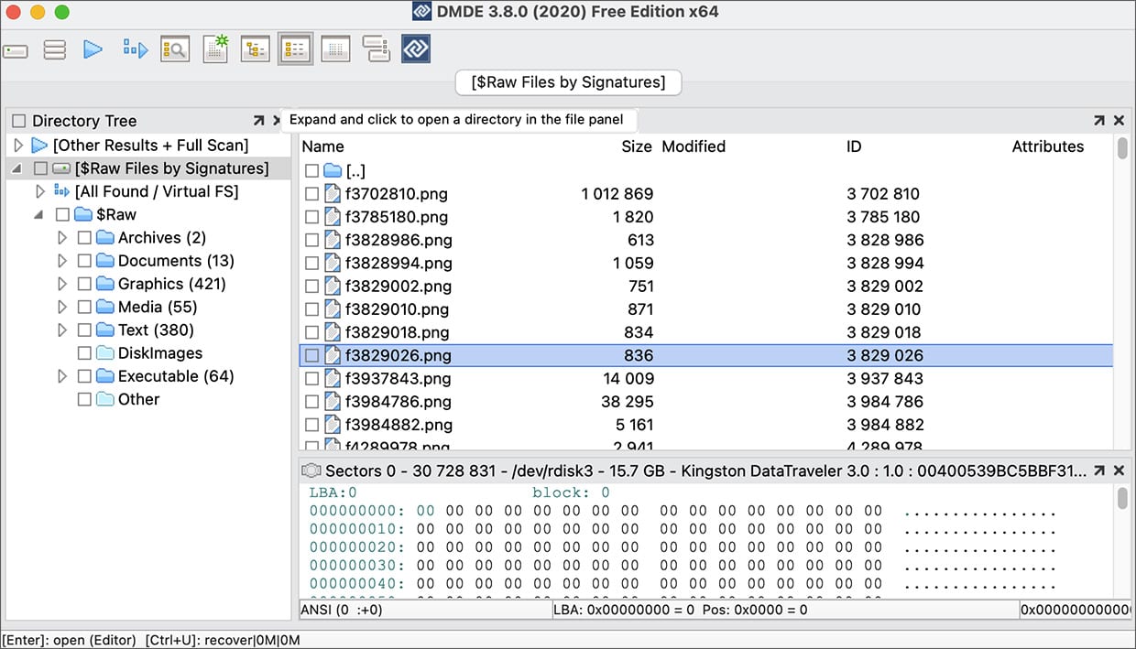The width and height of the screenshot is (1136, 649).
Task: Click the blue blocks-with-arrow toolbar icon
Action: [x=136, y=49]
